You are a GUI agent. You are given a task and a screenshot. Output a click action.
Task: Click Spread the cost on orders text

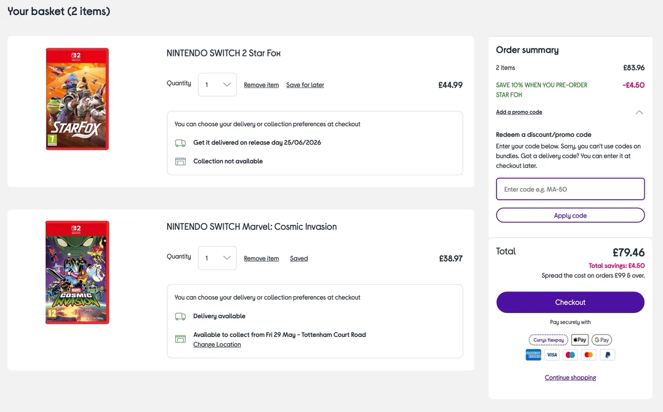coord(593,276)
